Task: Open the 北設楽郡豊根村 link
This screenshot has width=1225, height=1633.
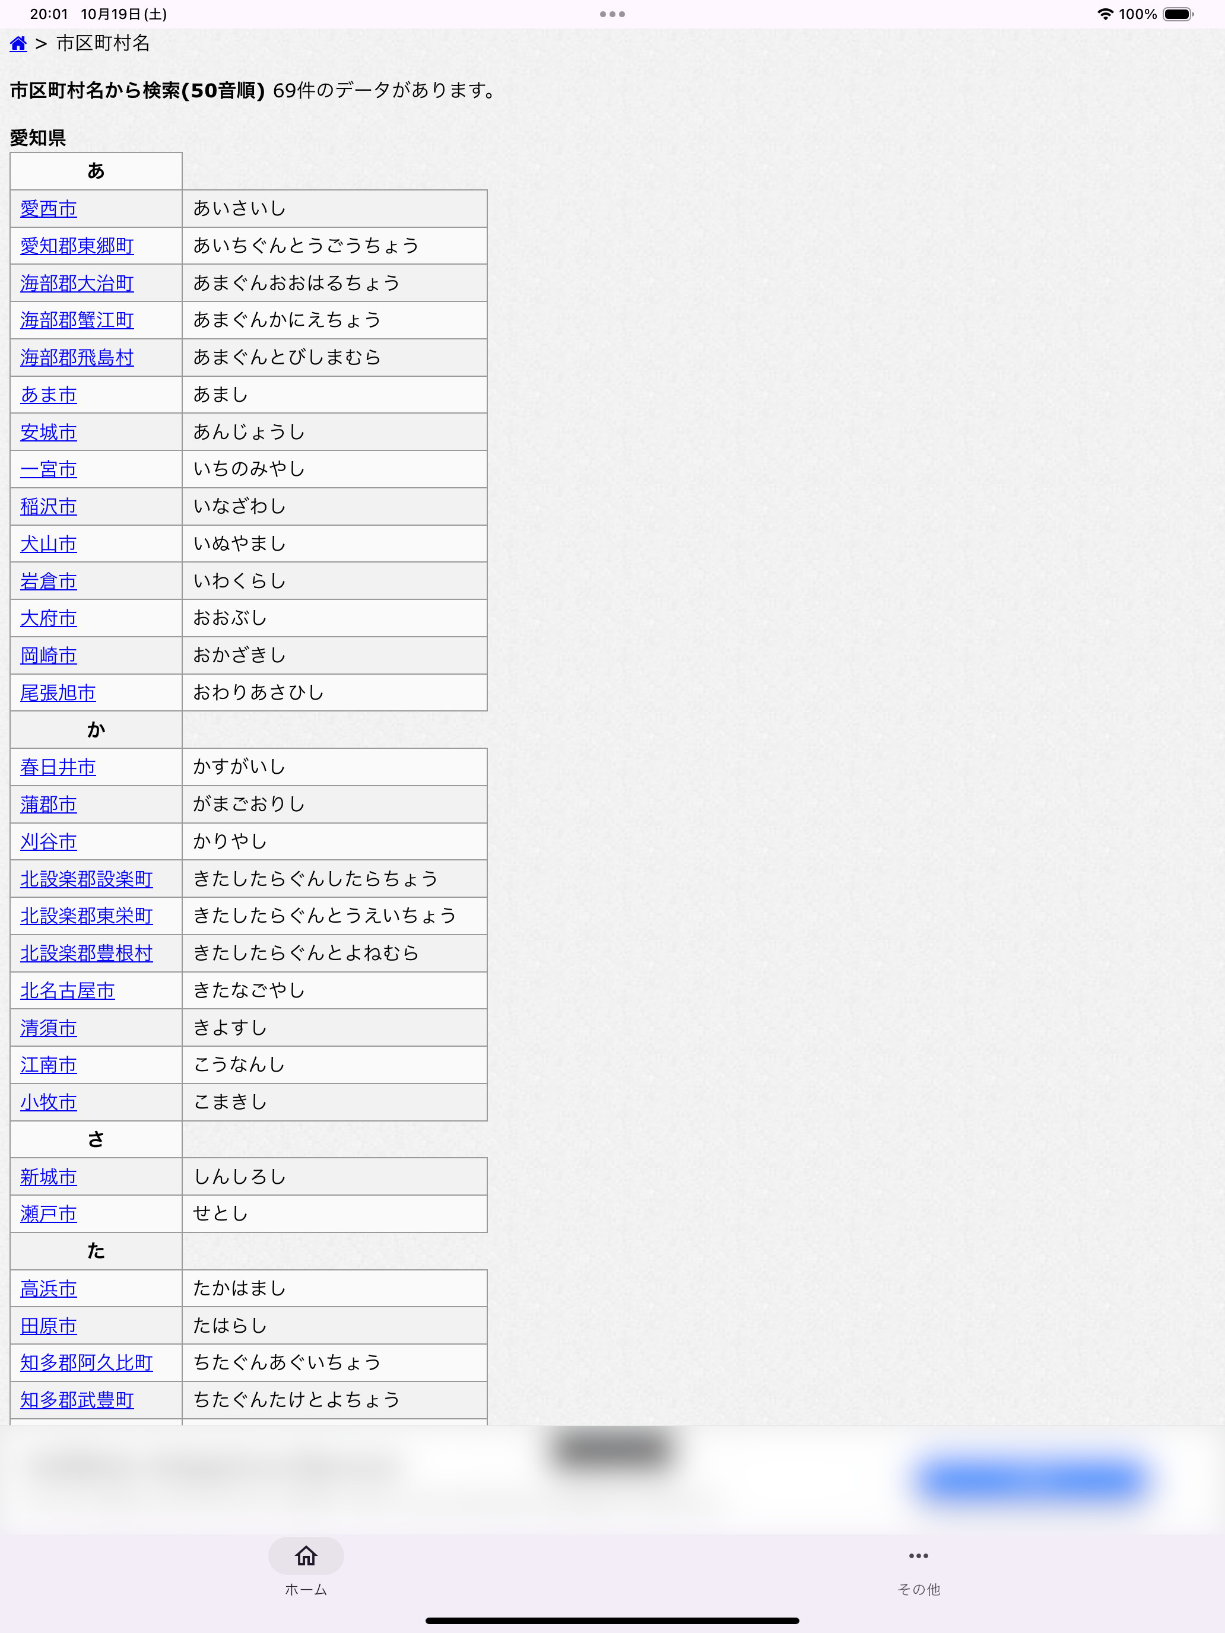Action: pos(87,954)
